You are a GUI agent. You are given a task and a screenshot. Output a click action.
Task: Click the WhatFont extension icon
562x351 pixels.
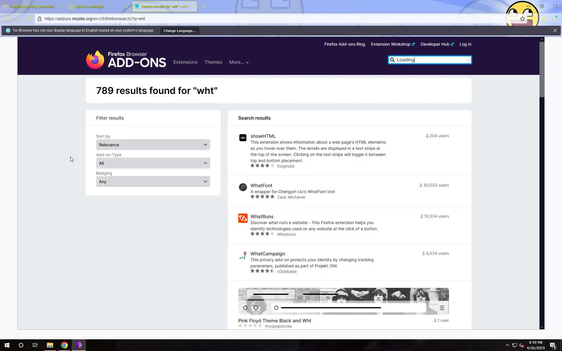243,187
